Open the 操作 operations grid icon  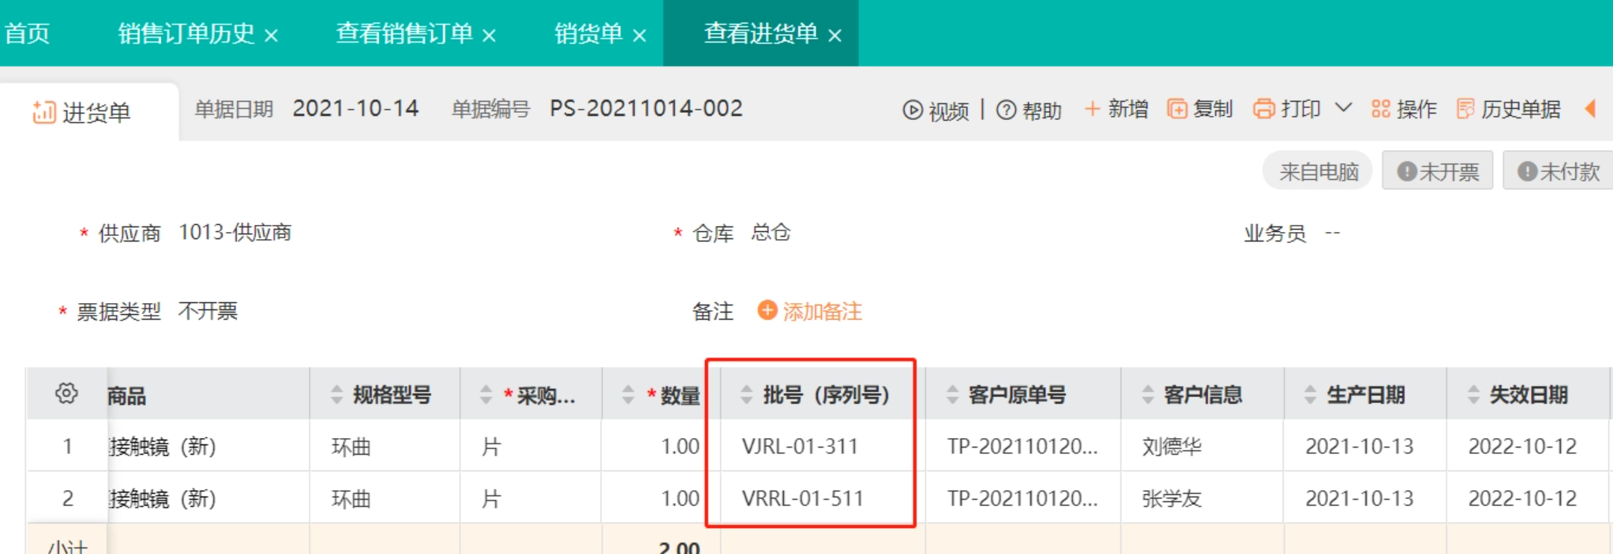coord(1380,109)
